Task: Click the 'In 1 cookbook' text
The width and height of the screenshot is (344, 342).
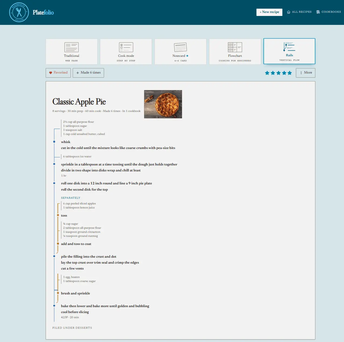Action: (x=131, y=111)
